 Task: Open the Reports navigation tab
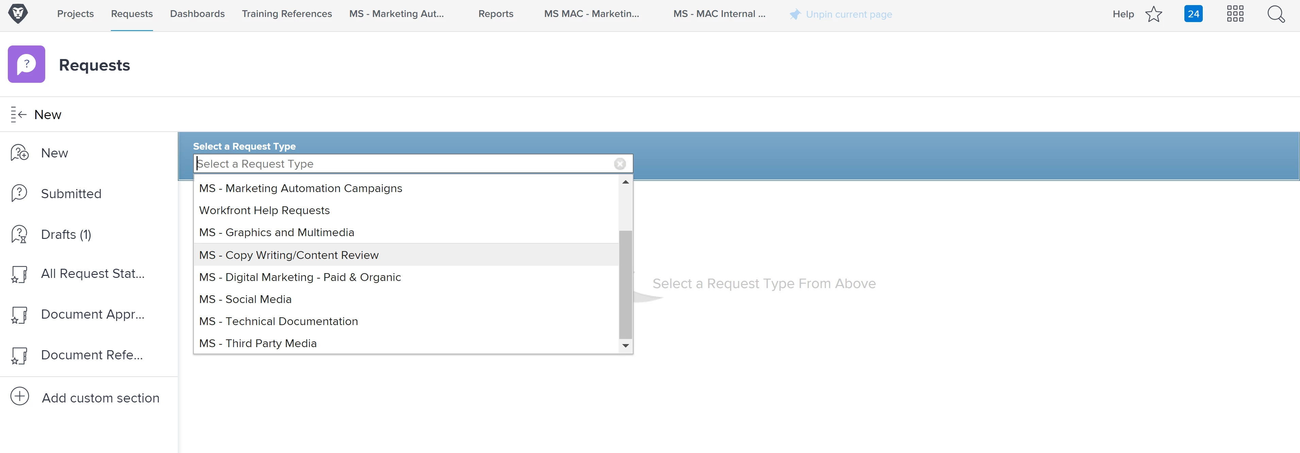495,14
